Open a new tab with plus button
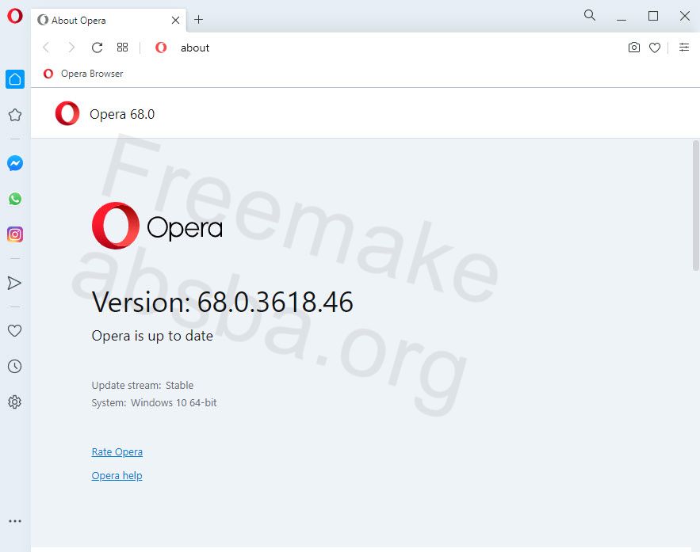The image size is (700, 552). point(199,20)
